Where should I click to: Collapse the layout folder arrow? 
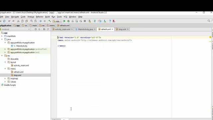click(x=5, y=62)
